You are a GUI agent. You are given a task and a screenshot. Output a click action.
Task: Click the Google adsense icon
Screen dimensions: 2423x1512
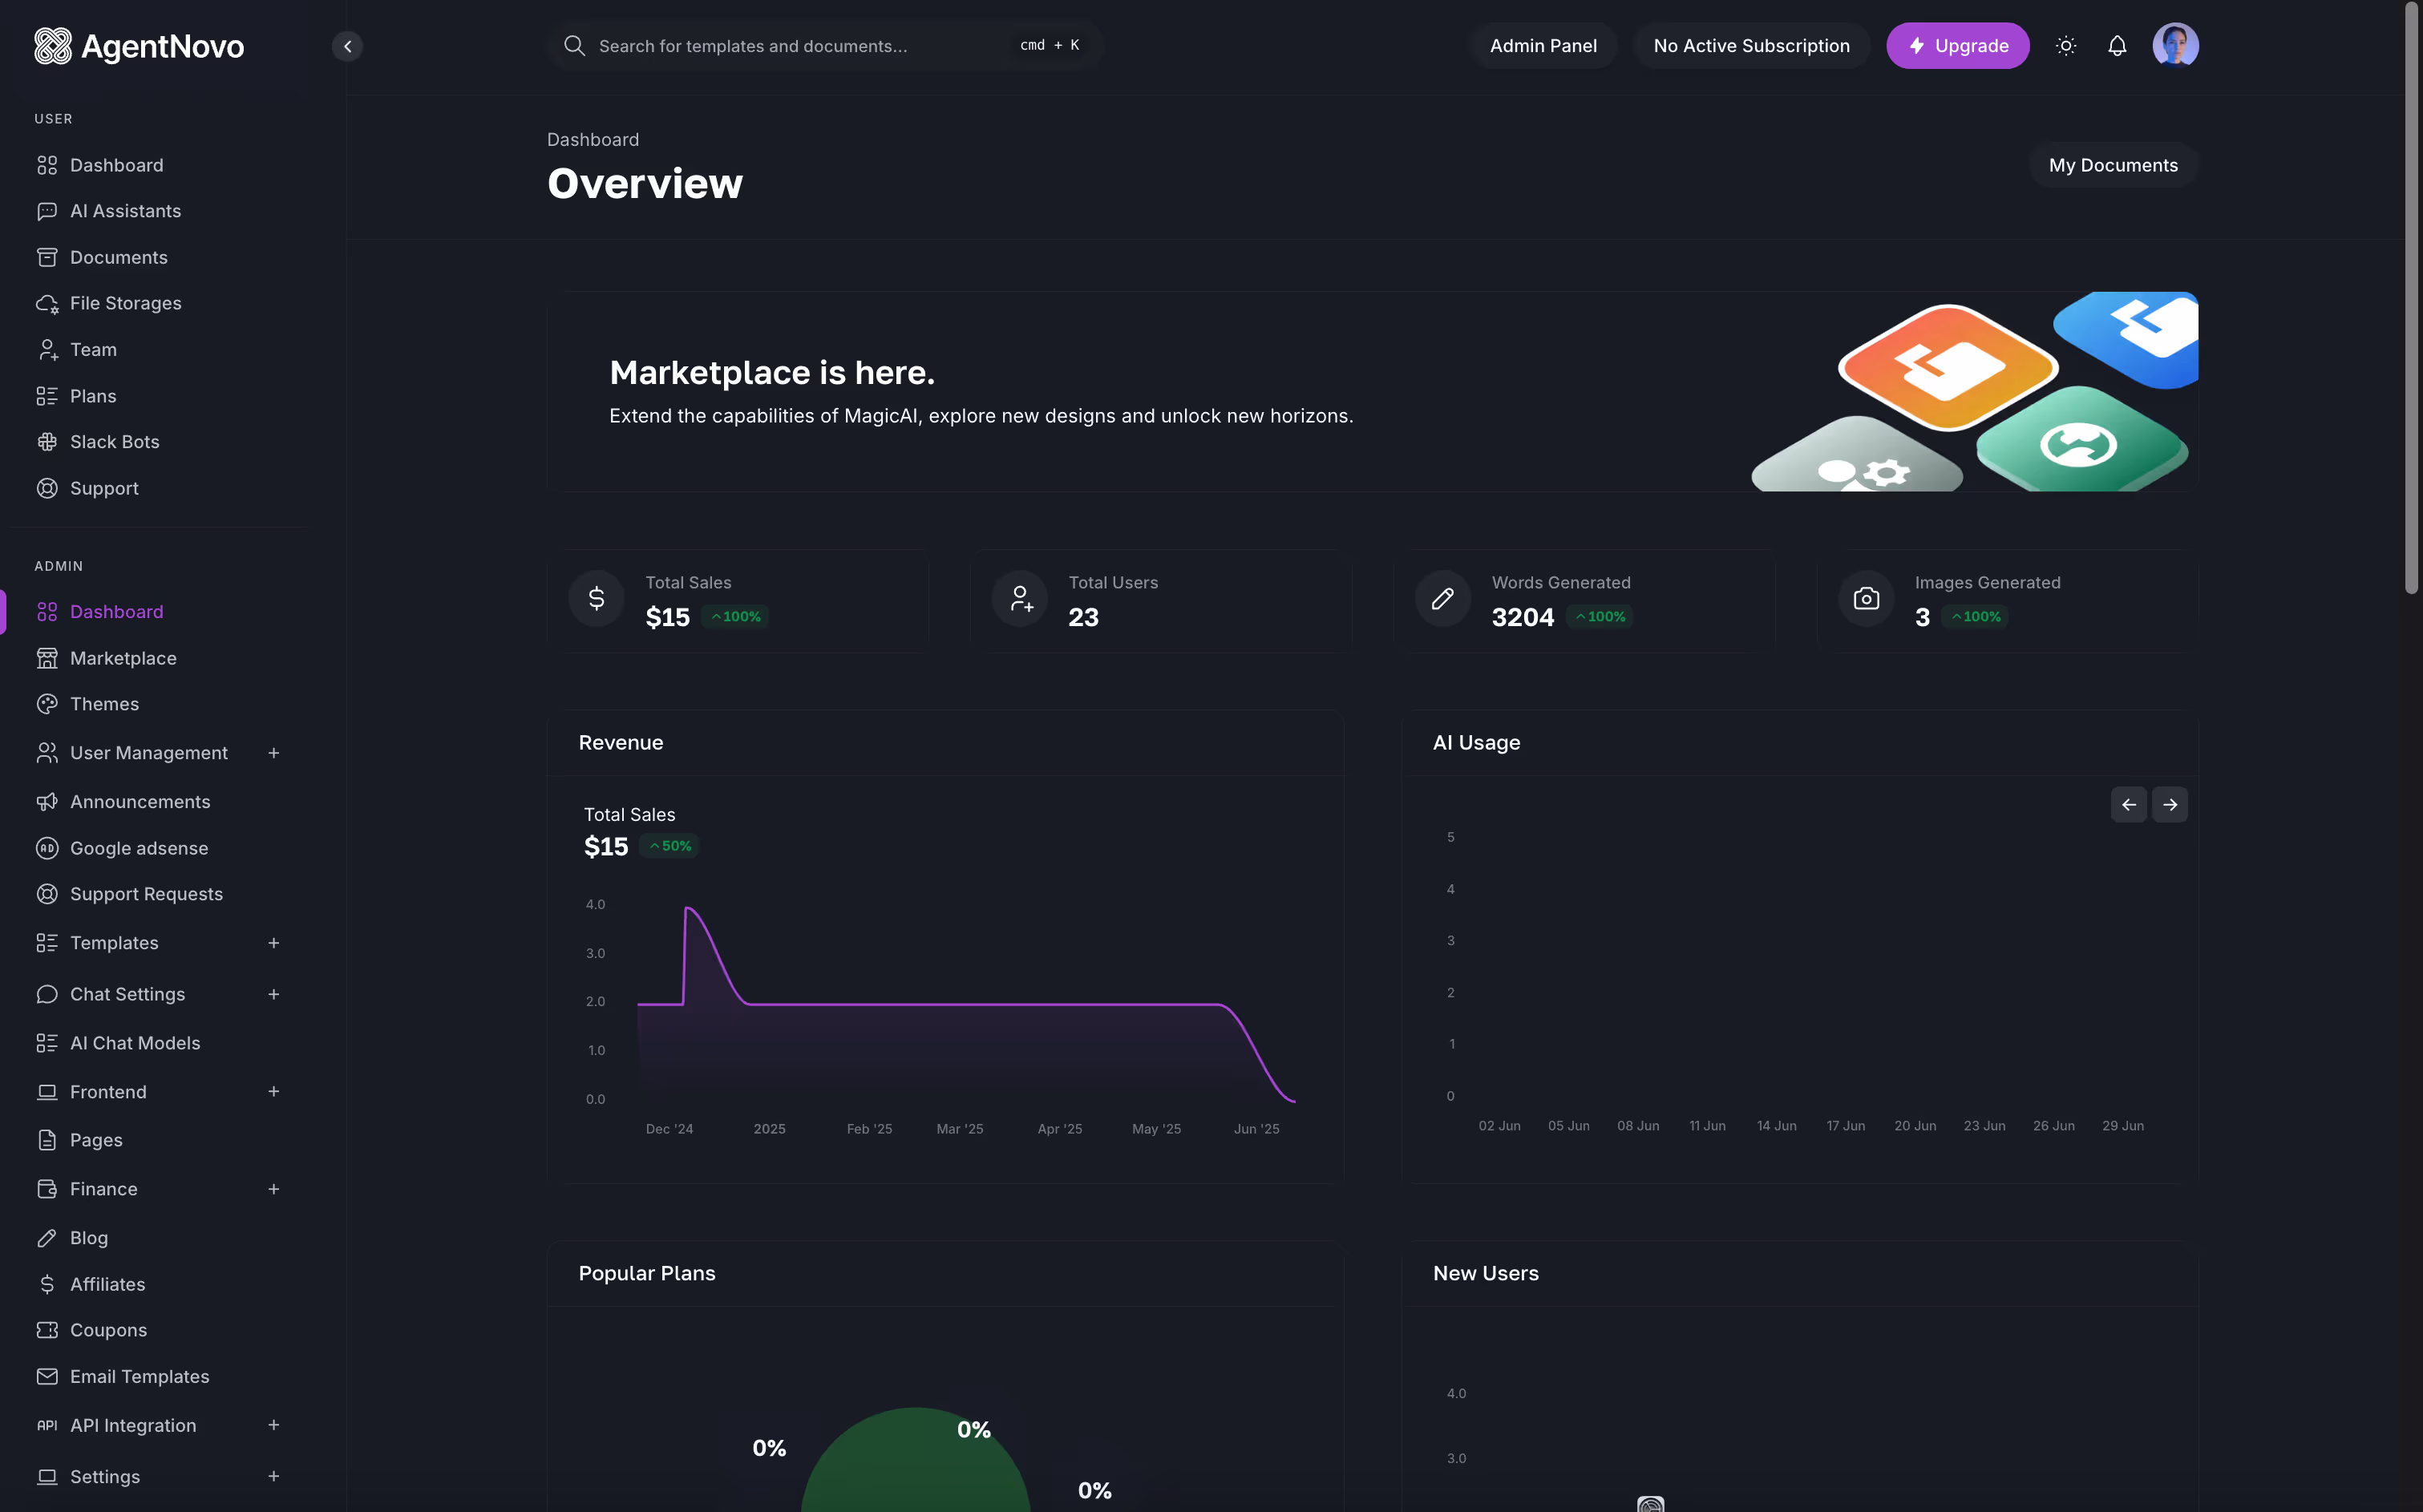point(47,848)
